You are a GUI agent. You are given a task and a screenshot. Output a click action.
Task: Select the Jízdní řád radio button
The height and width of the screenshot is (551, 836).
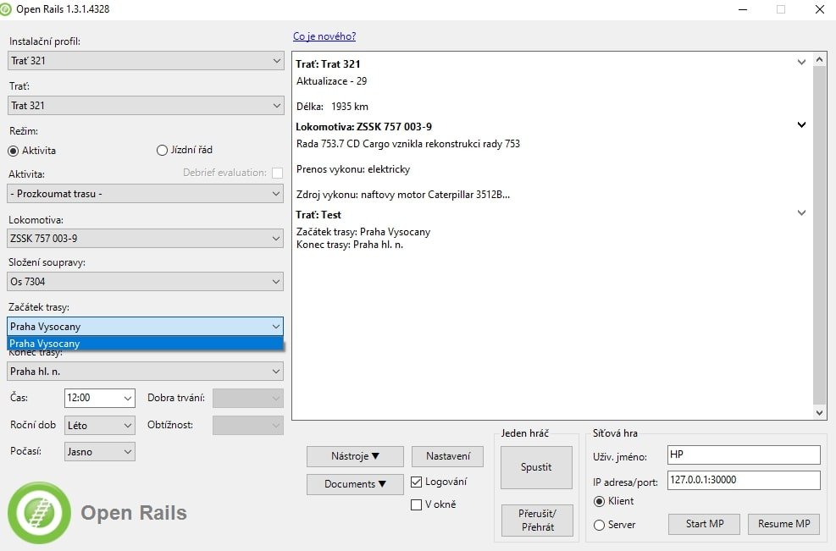[162, 151]
